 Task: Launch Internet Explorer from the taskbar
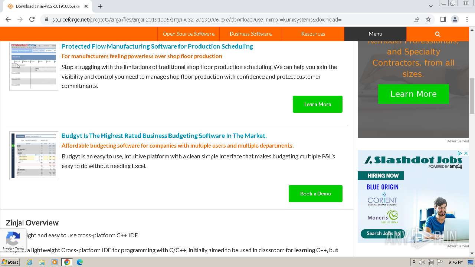tap(29, 262)
